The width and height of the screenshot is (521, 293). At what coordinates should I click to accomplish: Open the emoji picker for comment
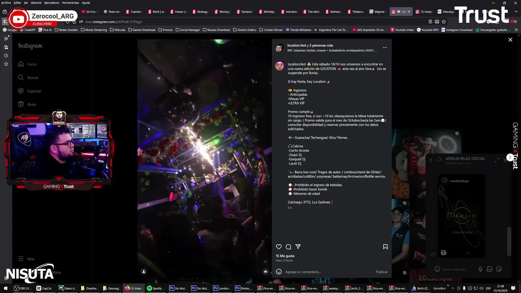point(279,271)
